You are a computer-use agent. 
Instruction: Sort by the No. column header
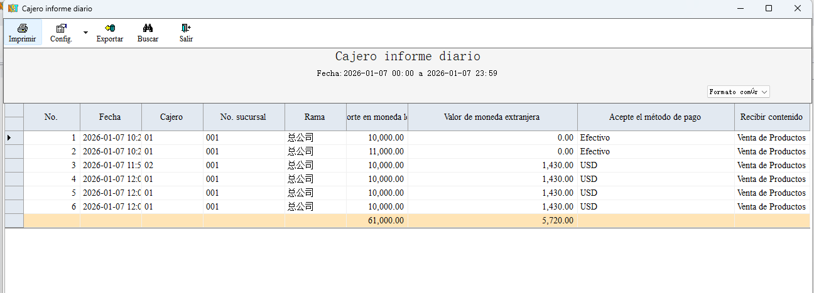51,117
